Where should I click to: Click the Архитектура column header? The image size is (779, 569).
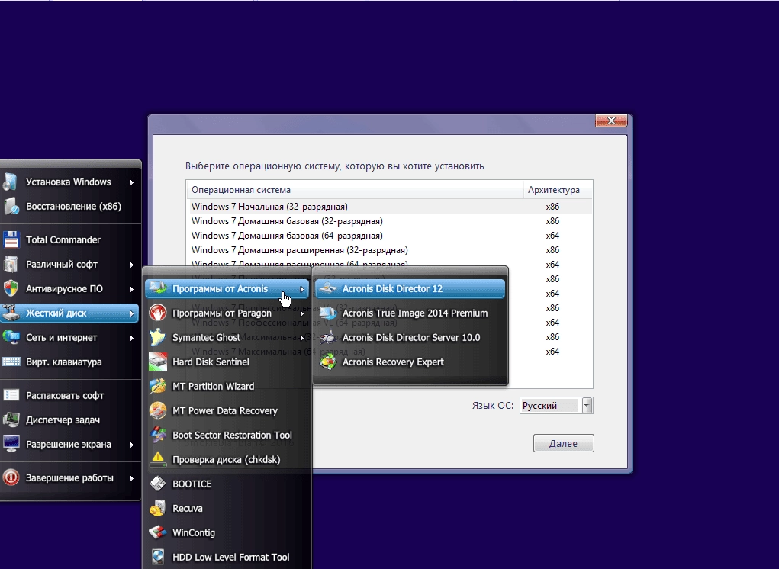(558, 190)
